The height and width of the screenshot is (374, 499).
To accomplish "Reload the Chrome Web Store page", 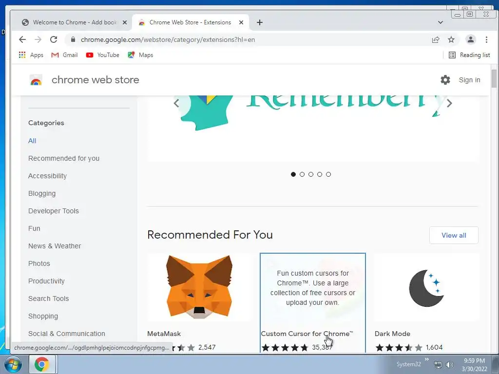I will coord(54,39).
